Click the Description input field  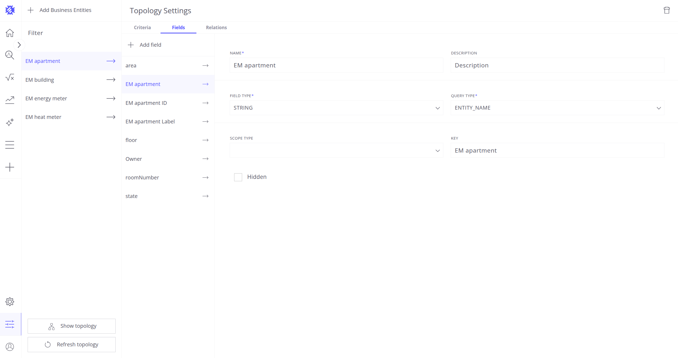[x=557, y=65]
